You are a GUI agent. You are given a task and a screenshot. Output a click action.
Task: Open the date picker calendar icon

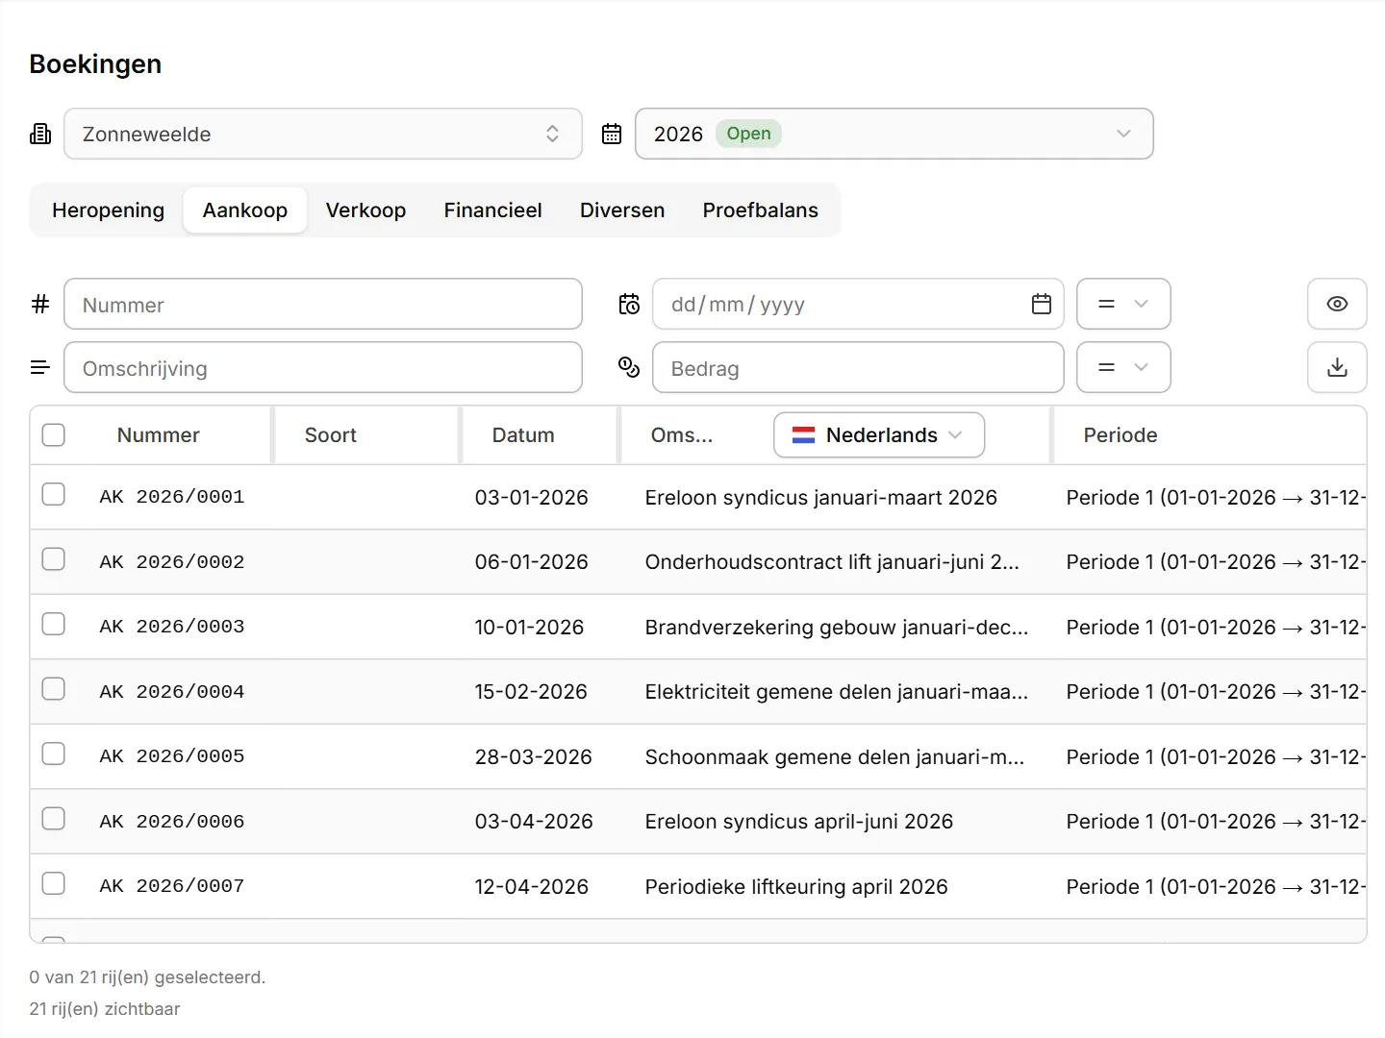click(x=1042, y=304)
